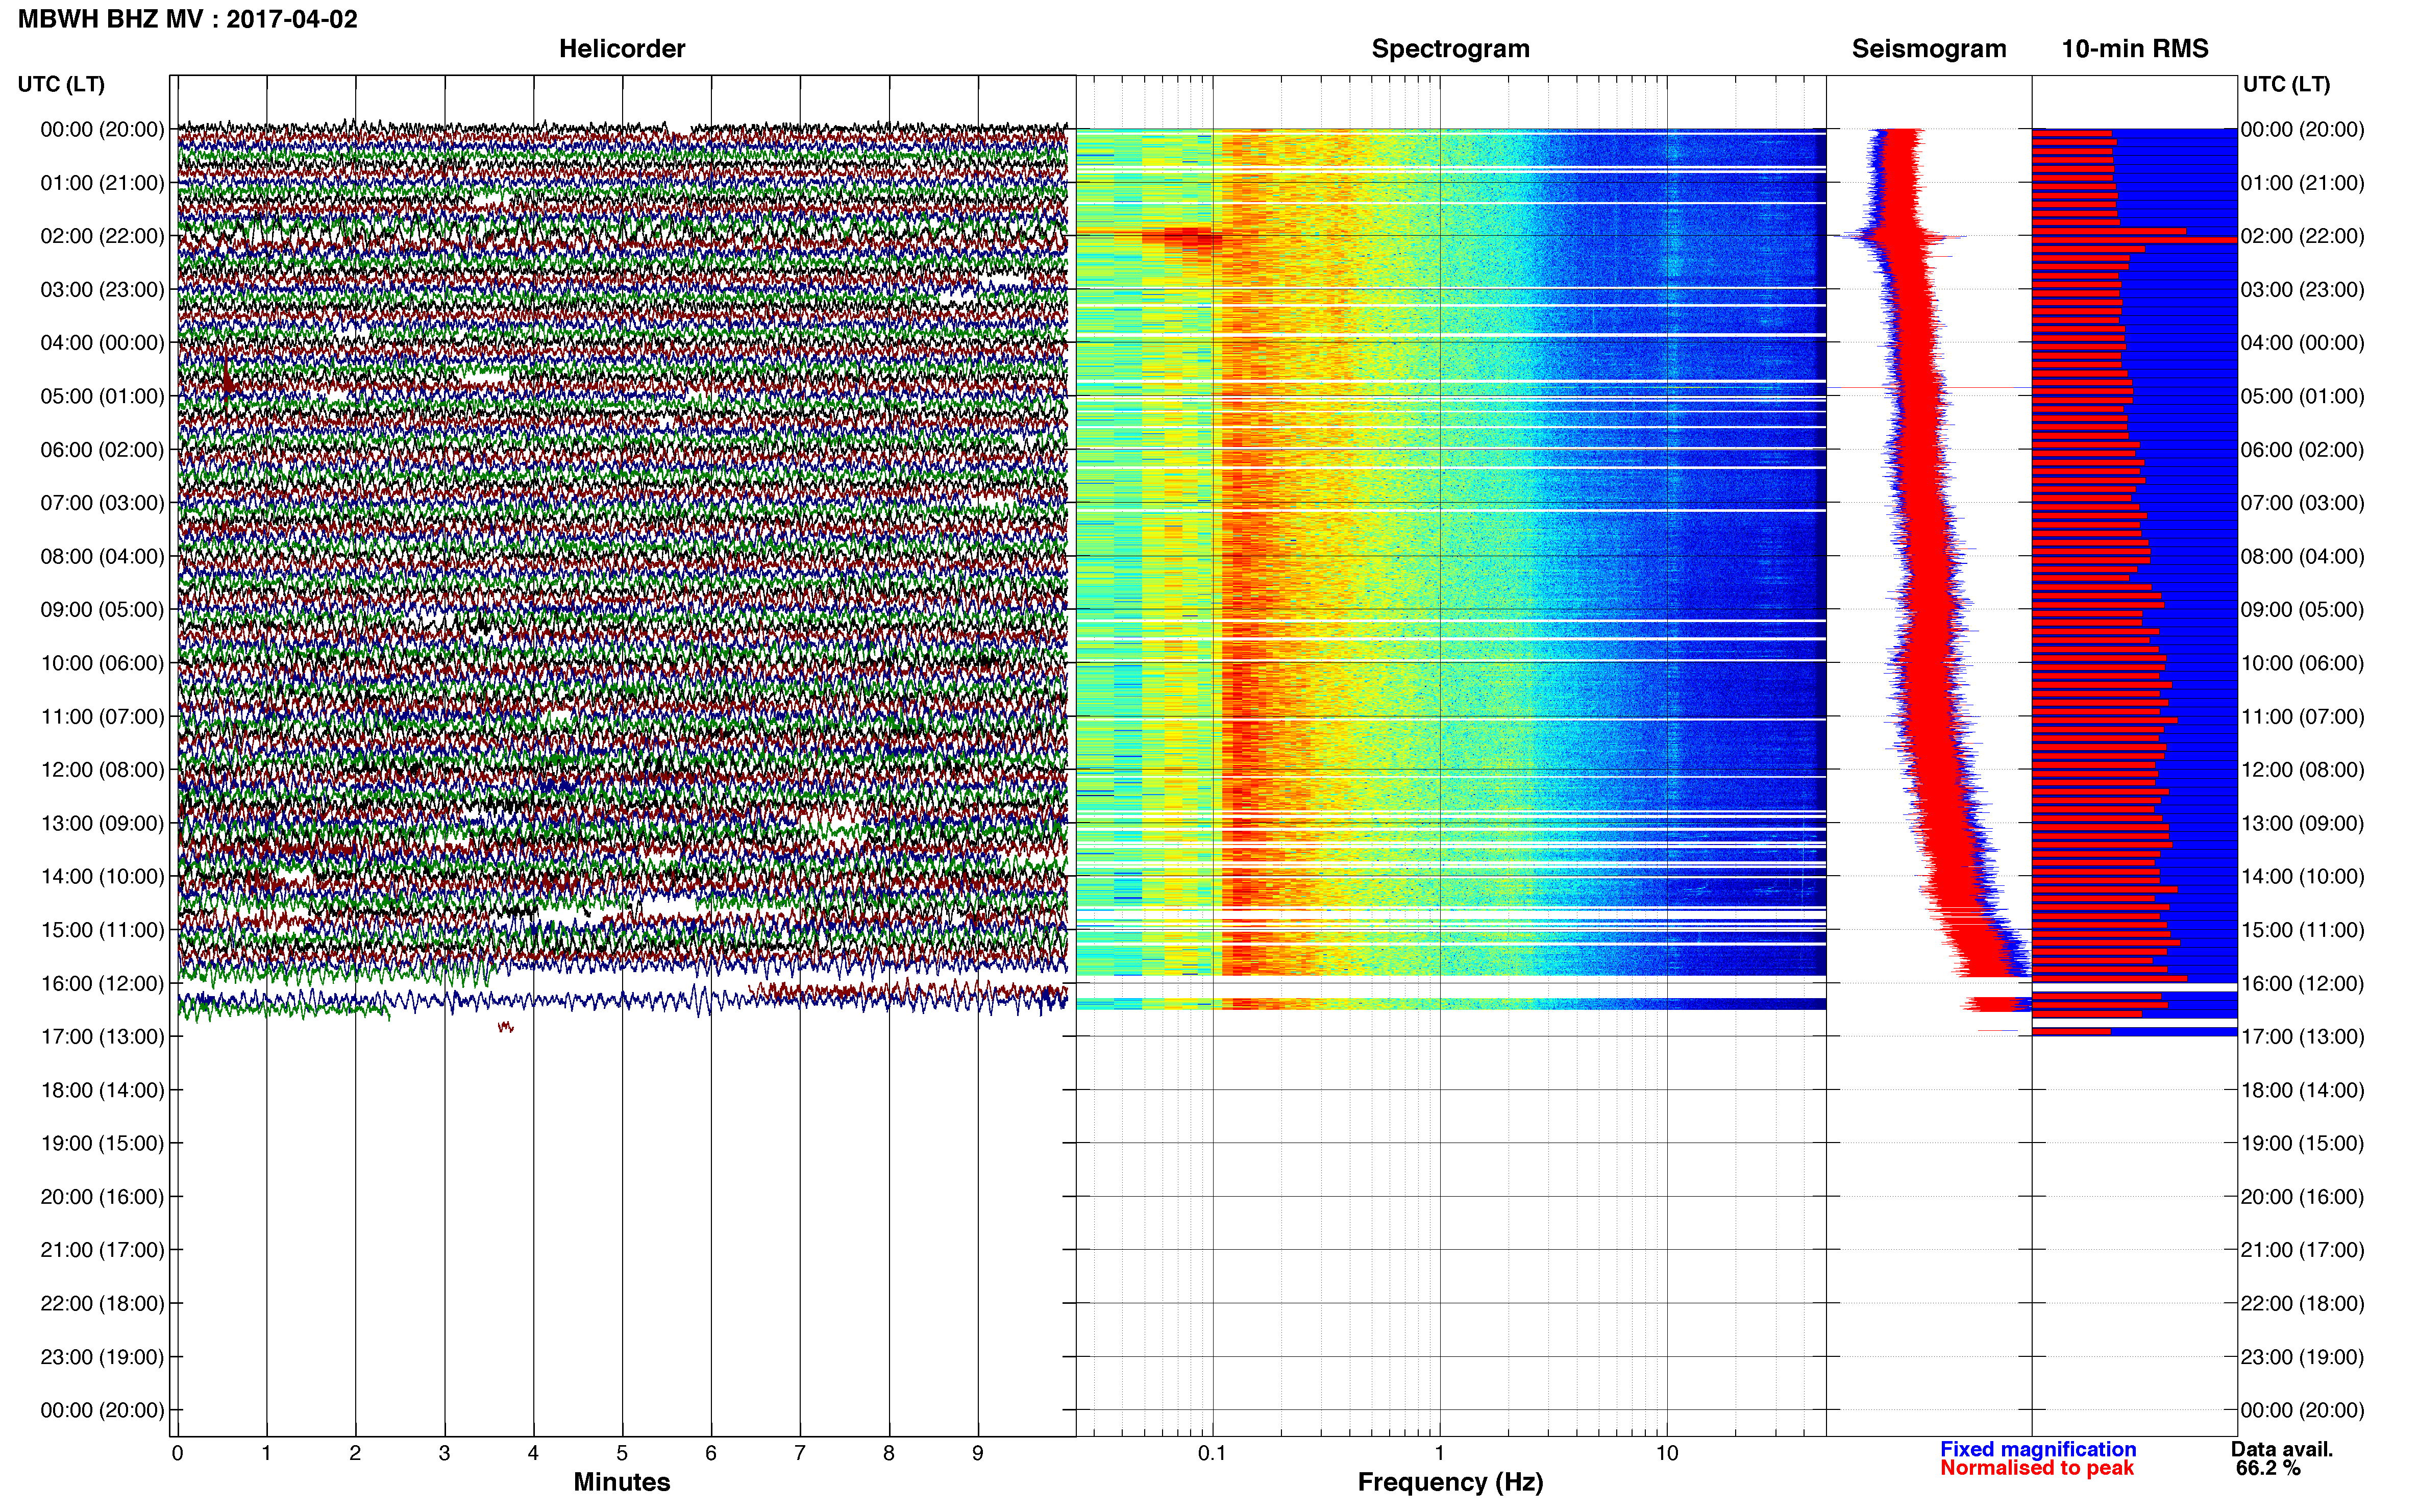Click the '10-min RMS' panel heading
The width and height of the screenshot is (2419, 1512).
pyautogui.click(x=2134, y=48)
